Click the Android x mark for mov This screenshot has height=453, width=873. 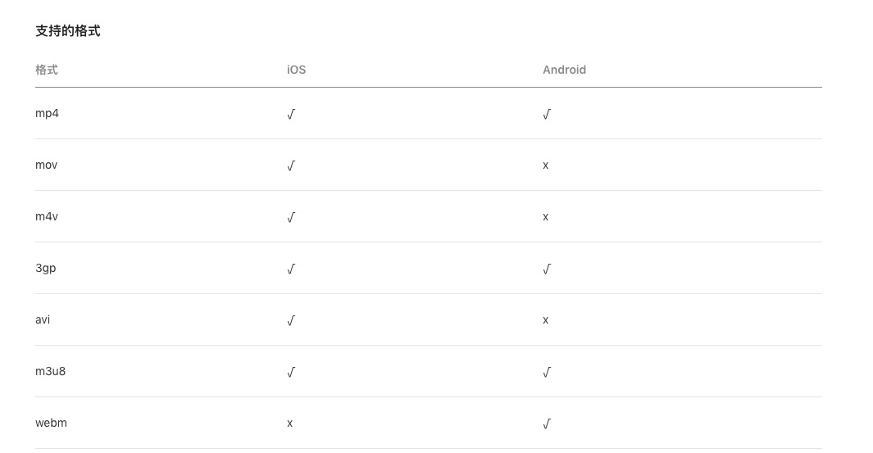[546, 165]
